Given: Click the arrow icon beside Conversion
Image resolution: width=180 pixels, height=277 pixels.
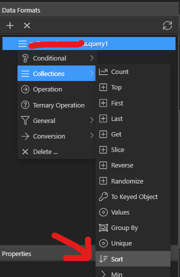Looking at the screenshot, I should tap(25, 136).
